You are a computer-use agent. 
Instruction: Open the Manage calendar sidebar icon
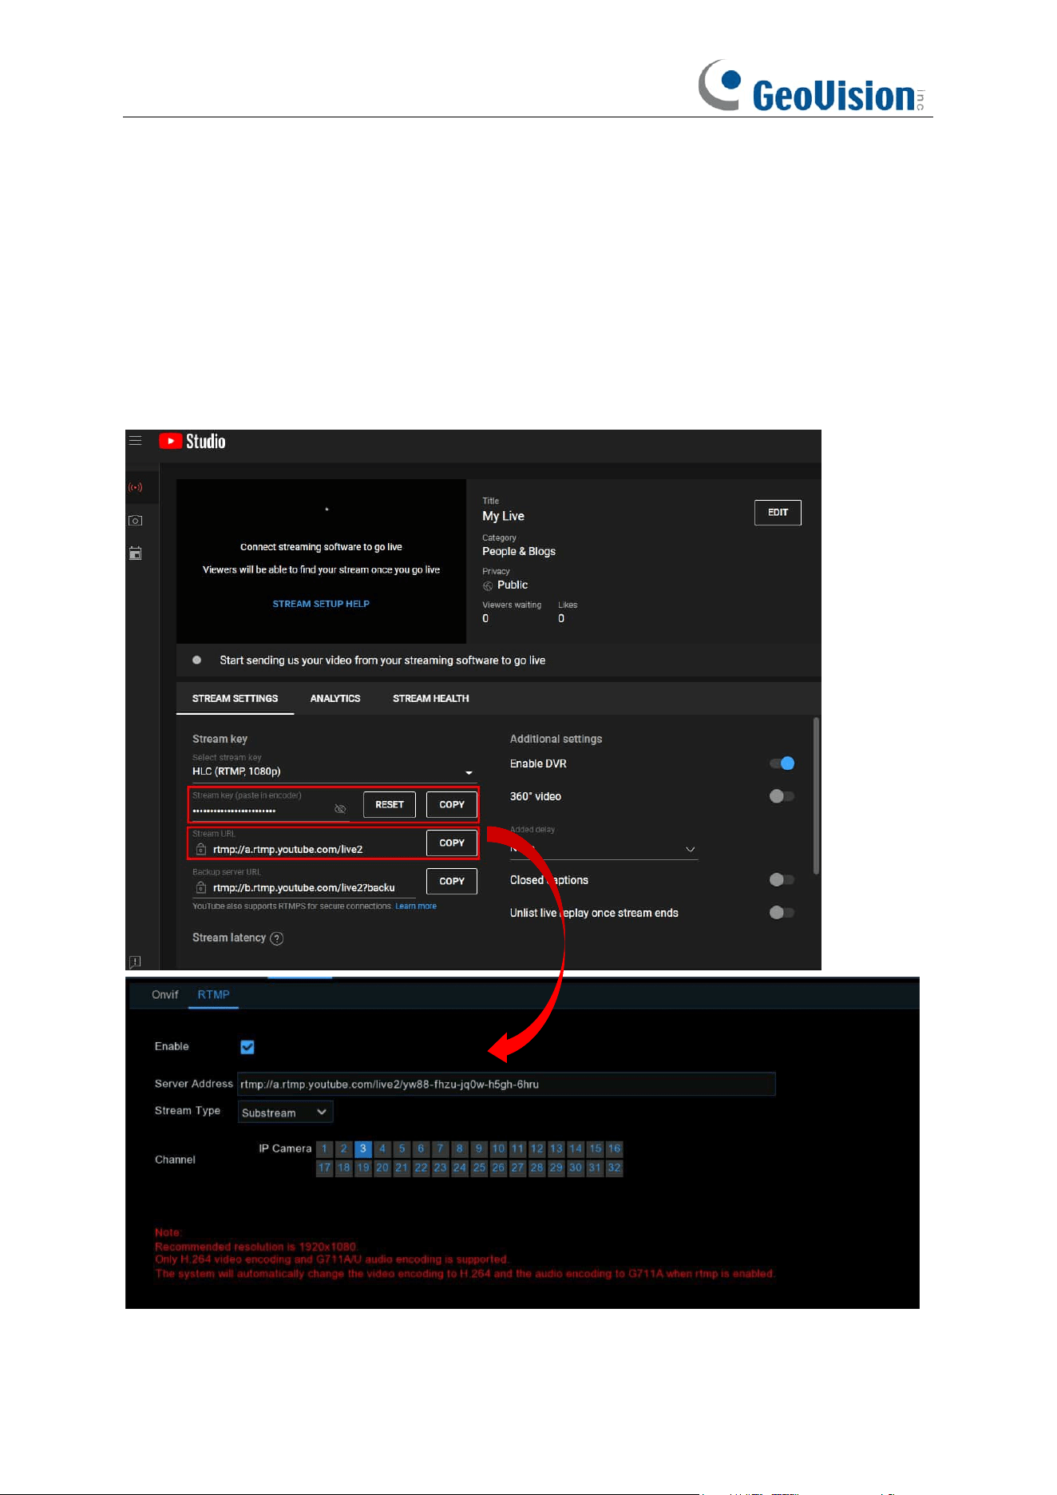coord(136,553)
